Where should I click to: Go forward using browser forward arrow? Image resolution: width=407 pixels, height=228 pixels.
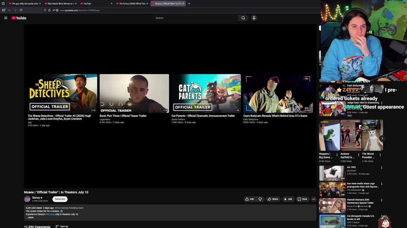point(15,10)
